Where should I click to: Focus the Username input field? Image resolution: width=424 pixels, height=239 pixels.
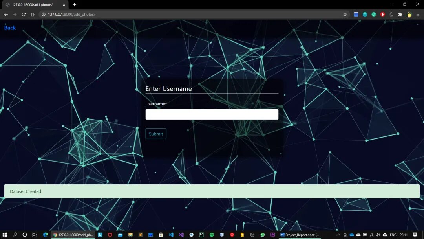pos(212,114)
